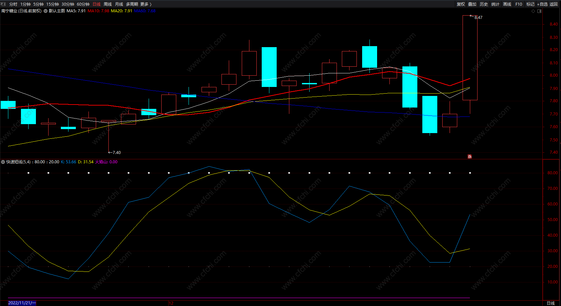Expand the 更多 periods chevron
Image resolution: width=561 pixels, height=306 pixels.
click(x=151, y=4)
